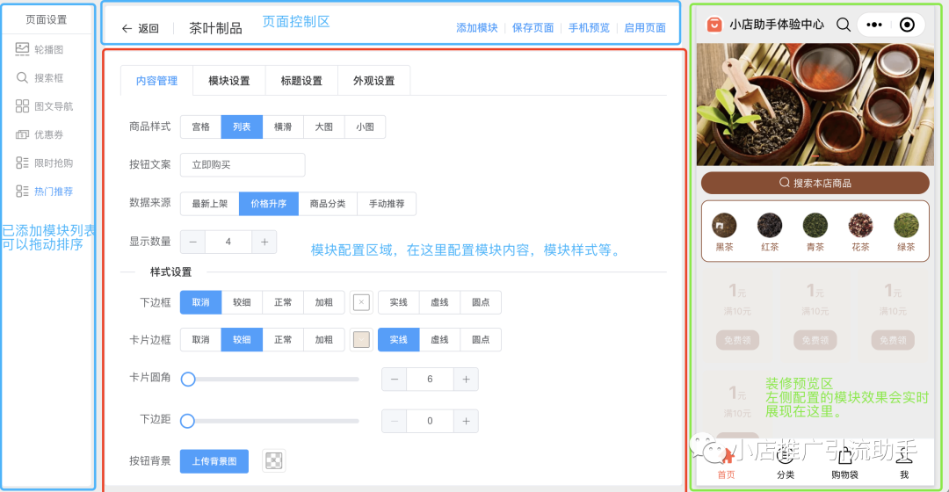Set 卡片边框 style to 实线
949x492 pixels.
tap(398, 339)
